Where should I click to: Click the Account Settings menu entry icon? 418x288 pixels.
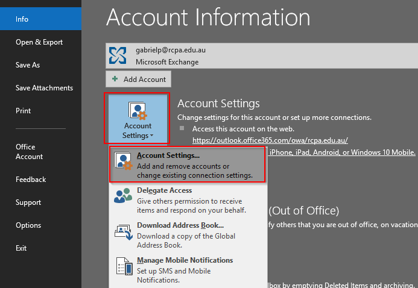point(123,161)
